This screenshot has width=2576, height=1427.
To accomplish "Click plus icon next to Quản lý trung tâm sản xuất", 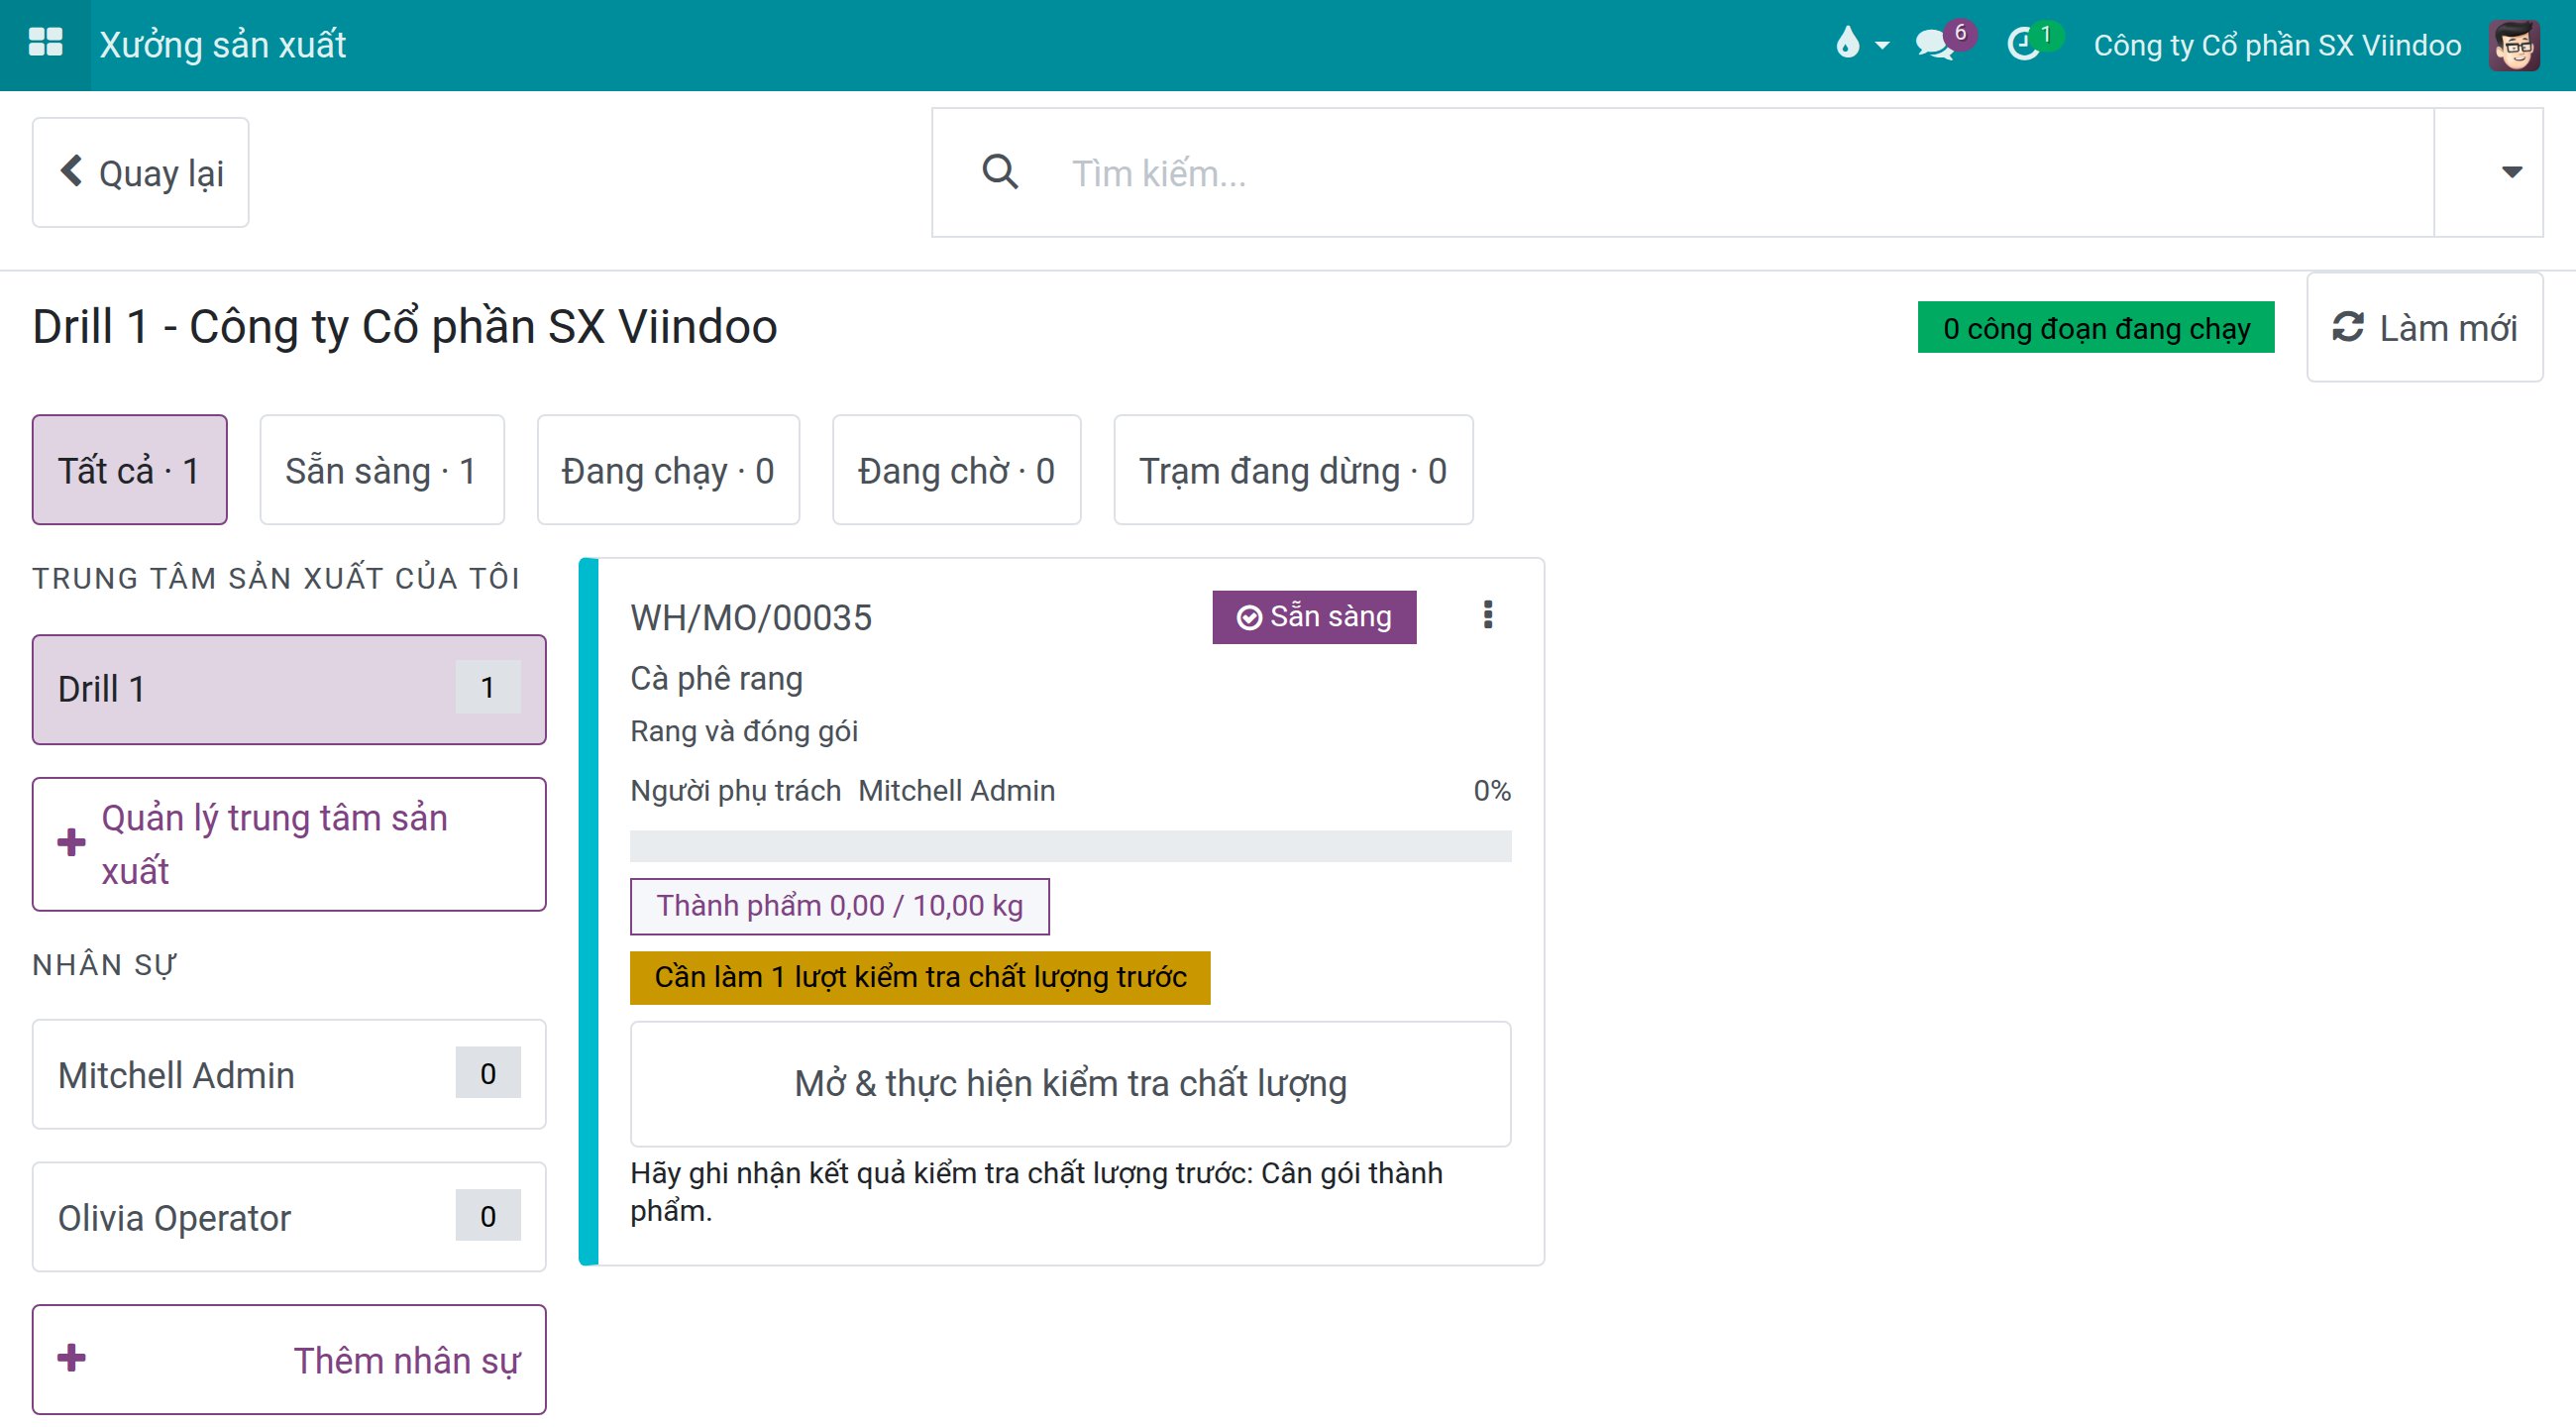I will click(71, 843).
